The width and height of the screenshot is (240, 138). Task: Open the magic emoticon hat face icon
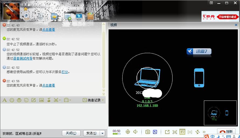(19, 100)
